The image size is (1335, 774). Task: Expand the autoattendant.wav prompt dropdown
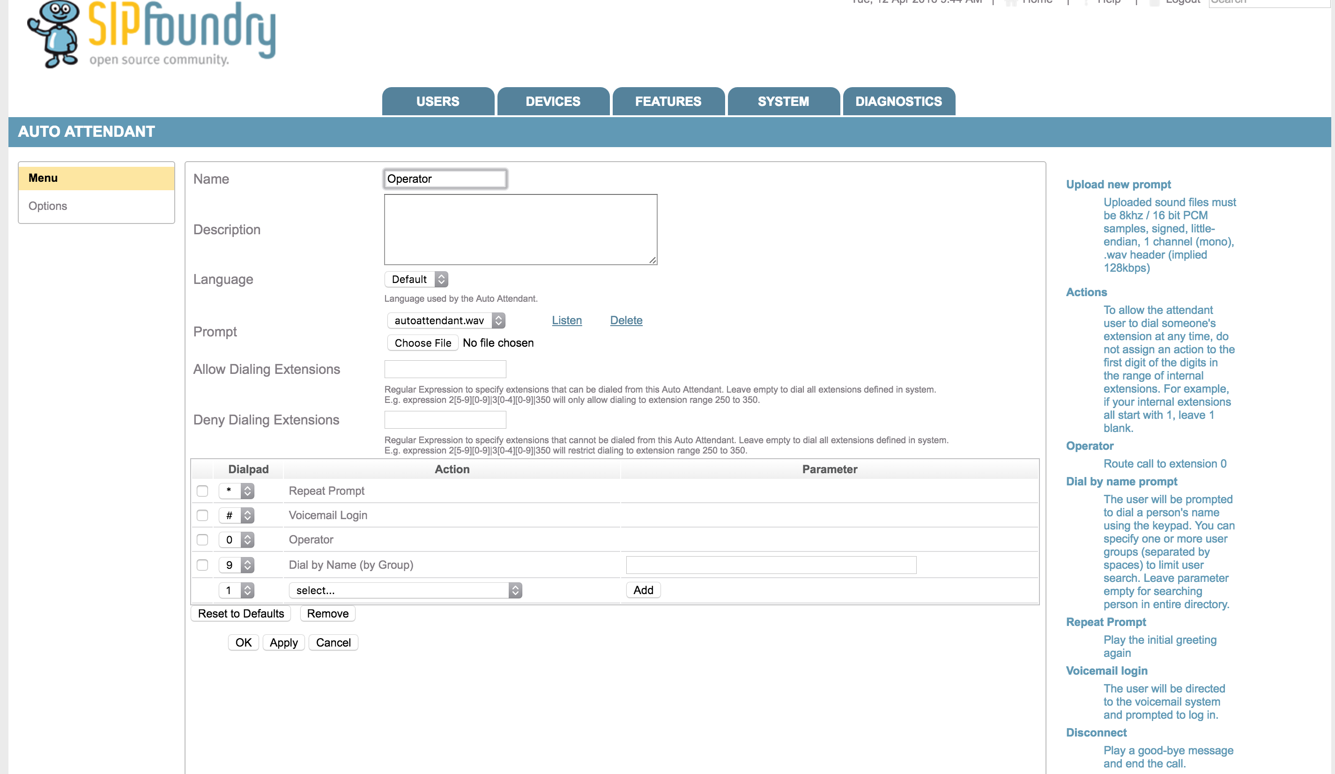pos(445,320)
